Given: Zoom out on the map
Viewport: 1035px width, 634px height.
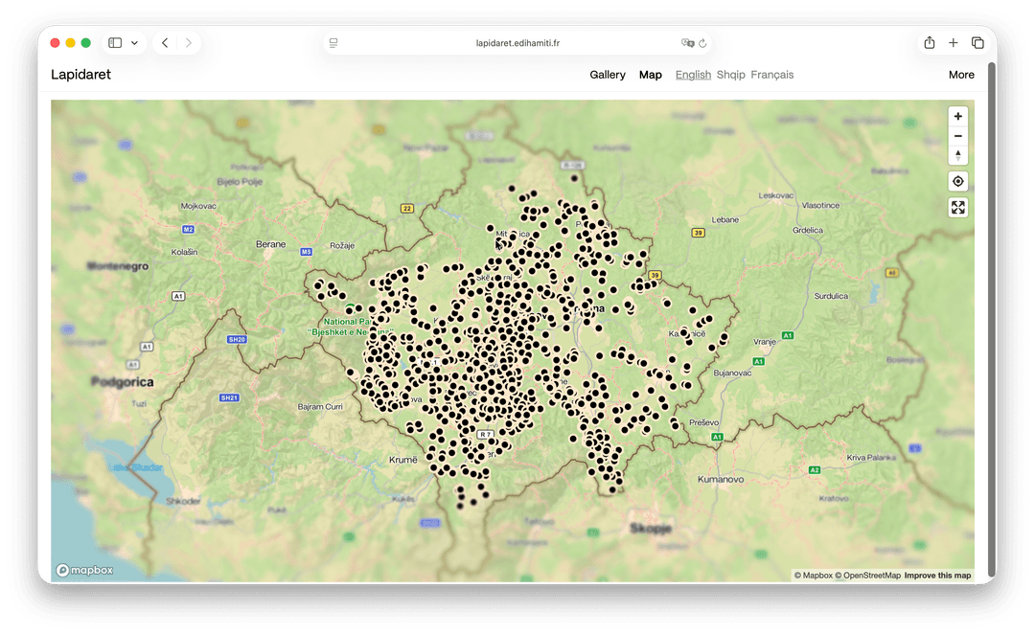Looking at the screenshot, I should 957,135.
